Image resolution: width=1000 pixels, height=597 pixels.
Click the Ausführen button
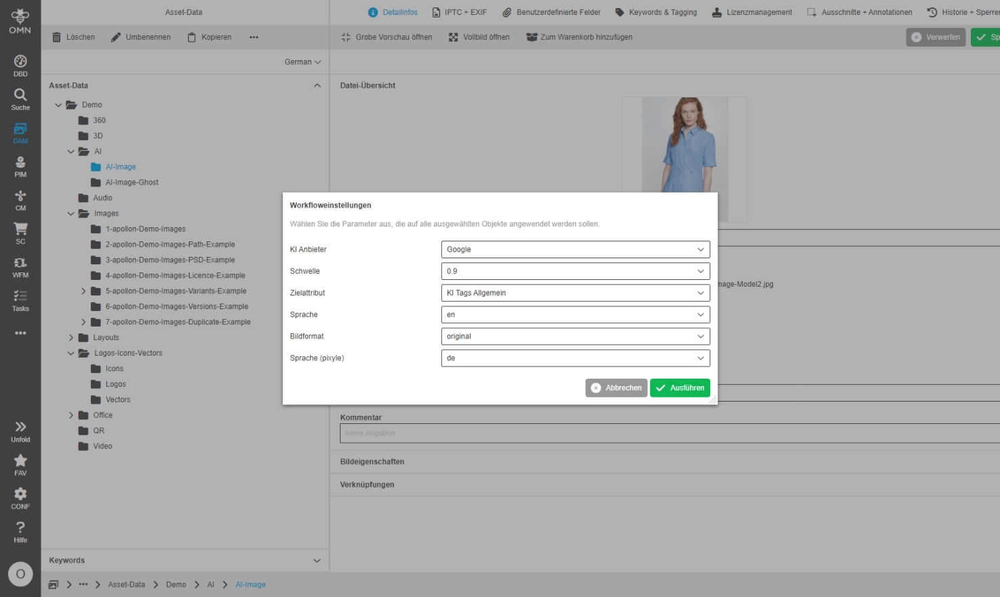point(680,388)
